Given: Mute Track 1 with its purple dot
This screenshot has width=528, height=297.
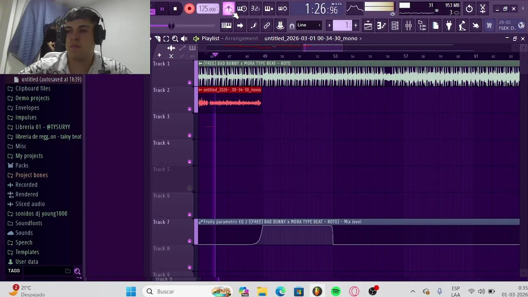Looking at the screenshot, I should (189, 82).
